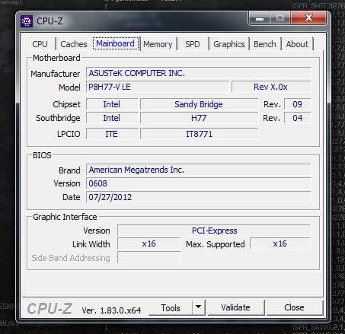Click the chipset revision value 09

(297, 104)
